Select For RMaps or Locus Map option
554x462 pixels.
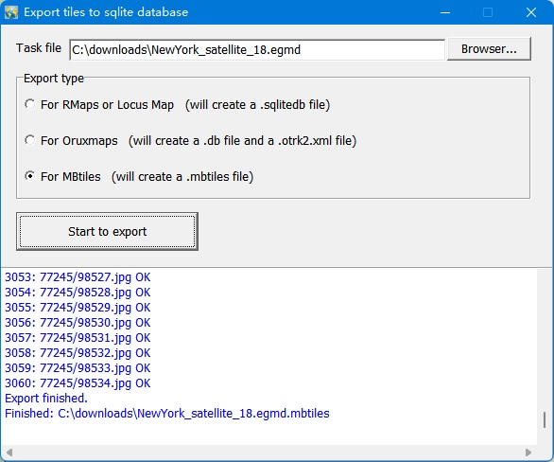pos(30,104)
